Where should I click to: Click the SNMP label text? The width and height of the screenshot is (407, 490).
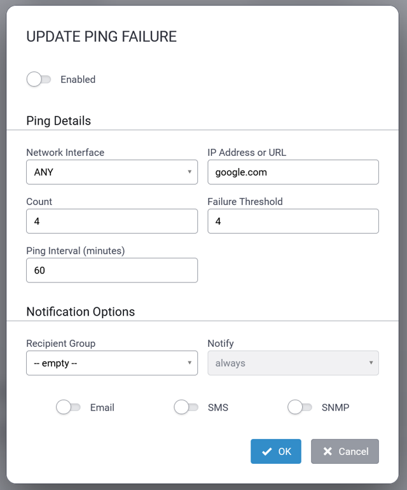coord(335,407)
